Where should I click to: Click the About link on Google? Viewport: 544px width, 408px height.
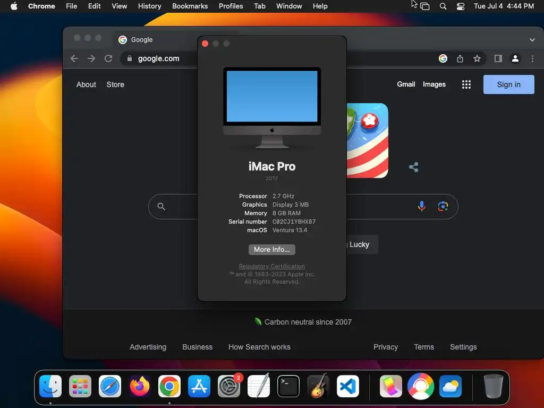(x=86, y=84)
